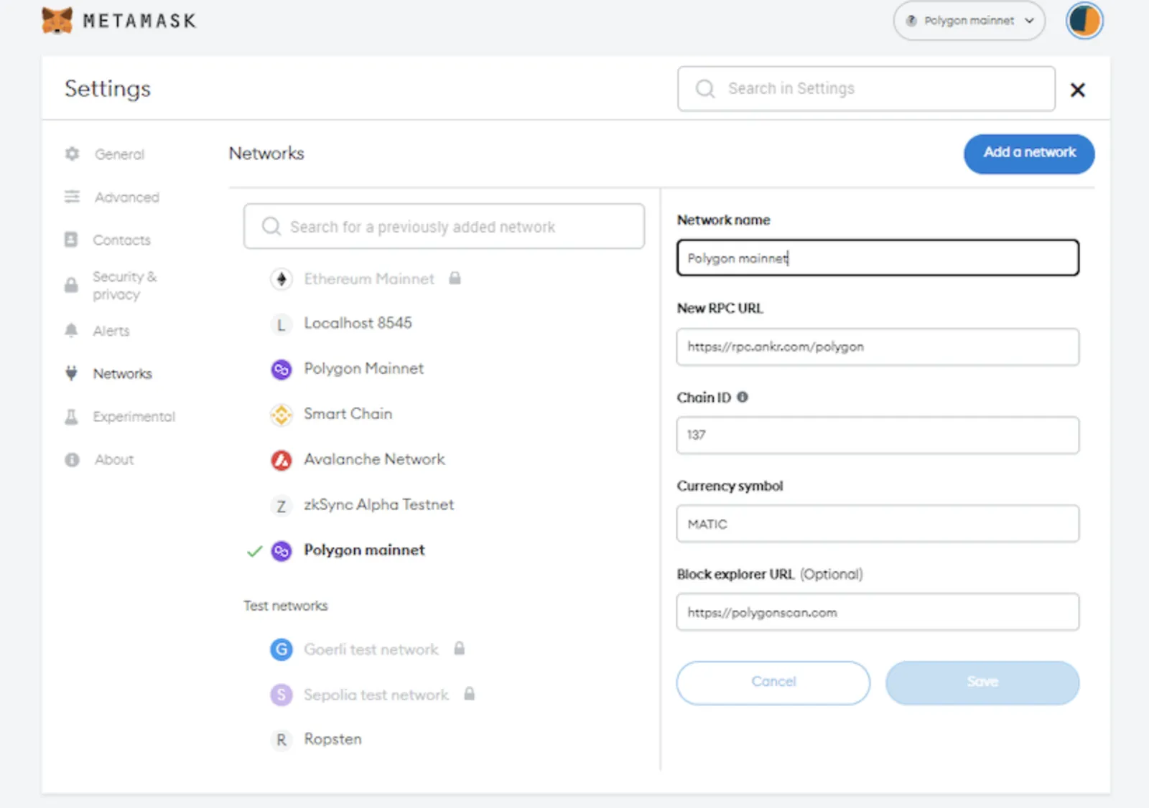This screenshot has width=1149, height=808.
Task: Click the Chain ID info icon
Action: pyautogui.click(x=743, y=397)
